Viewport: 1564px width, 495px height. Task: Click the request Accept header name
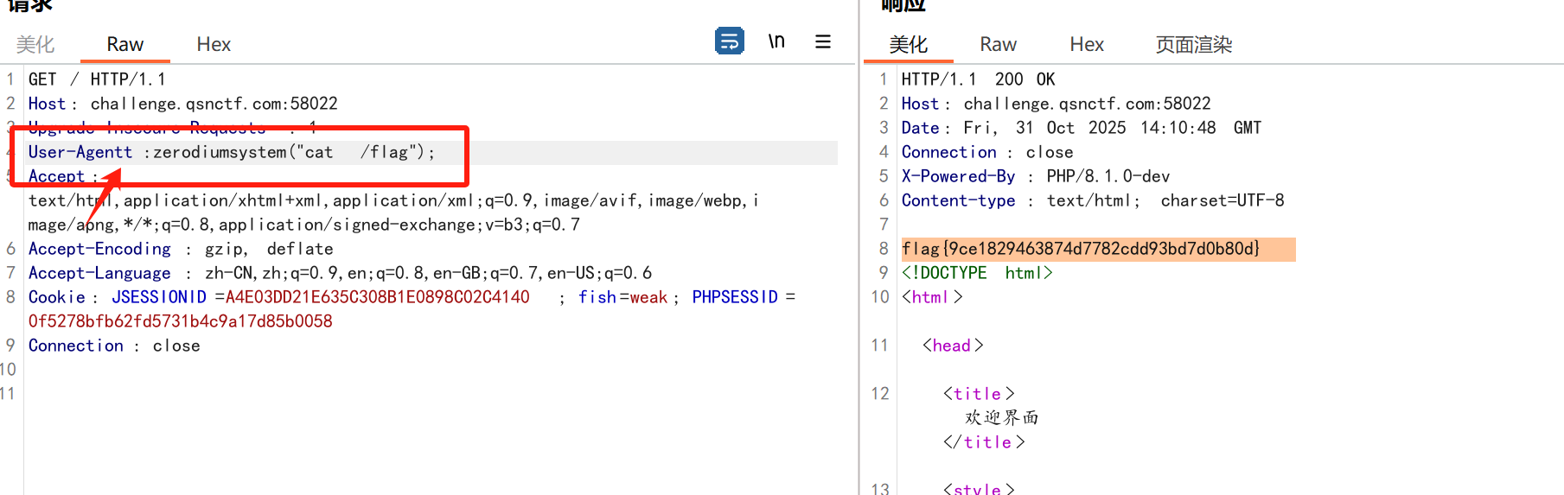click(x=57, y=176)
